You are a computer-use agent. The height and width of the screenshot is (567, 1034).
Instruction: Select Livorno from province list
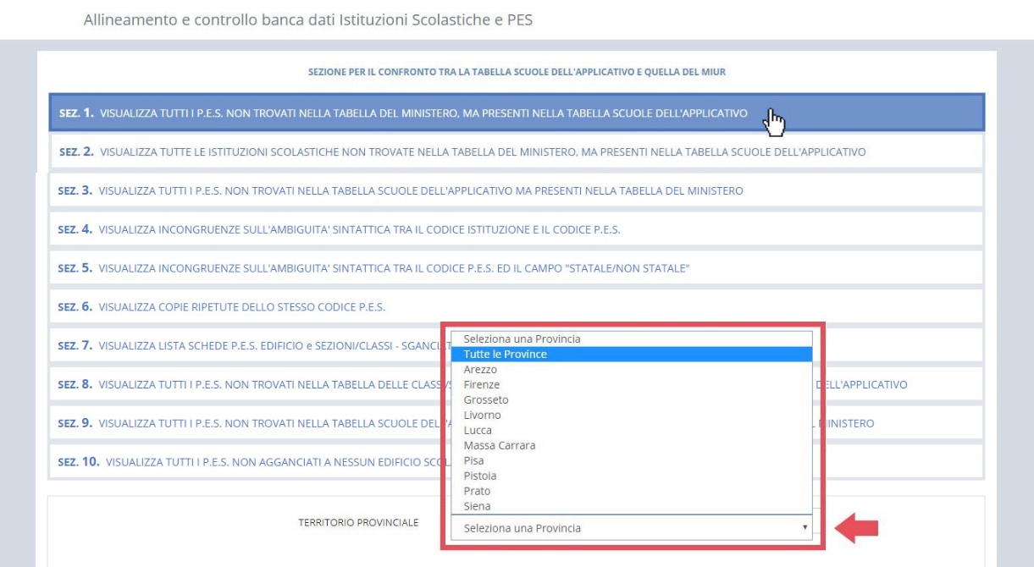point(632,415)
